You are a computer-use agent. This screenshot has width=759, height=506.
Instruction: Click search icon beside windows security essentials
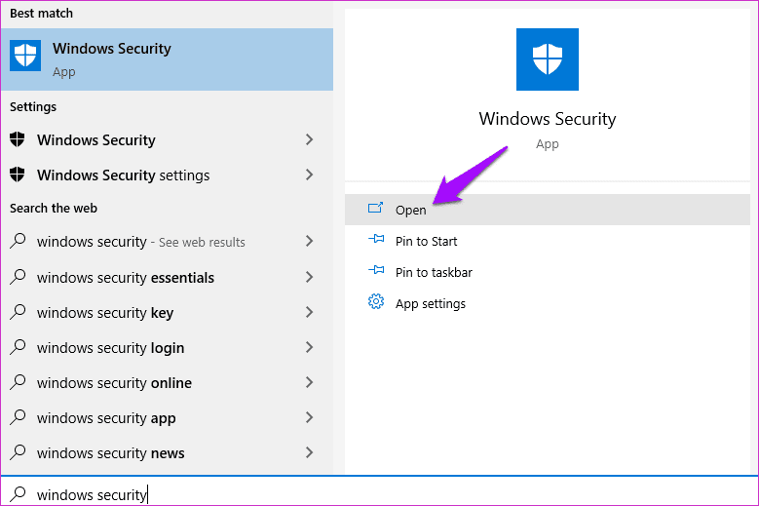(x=17, y=278)
